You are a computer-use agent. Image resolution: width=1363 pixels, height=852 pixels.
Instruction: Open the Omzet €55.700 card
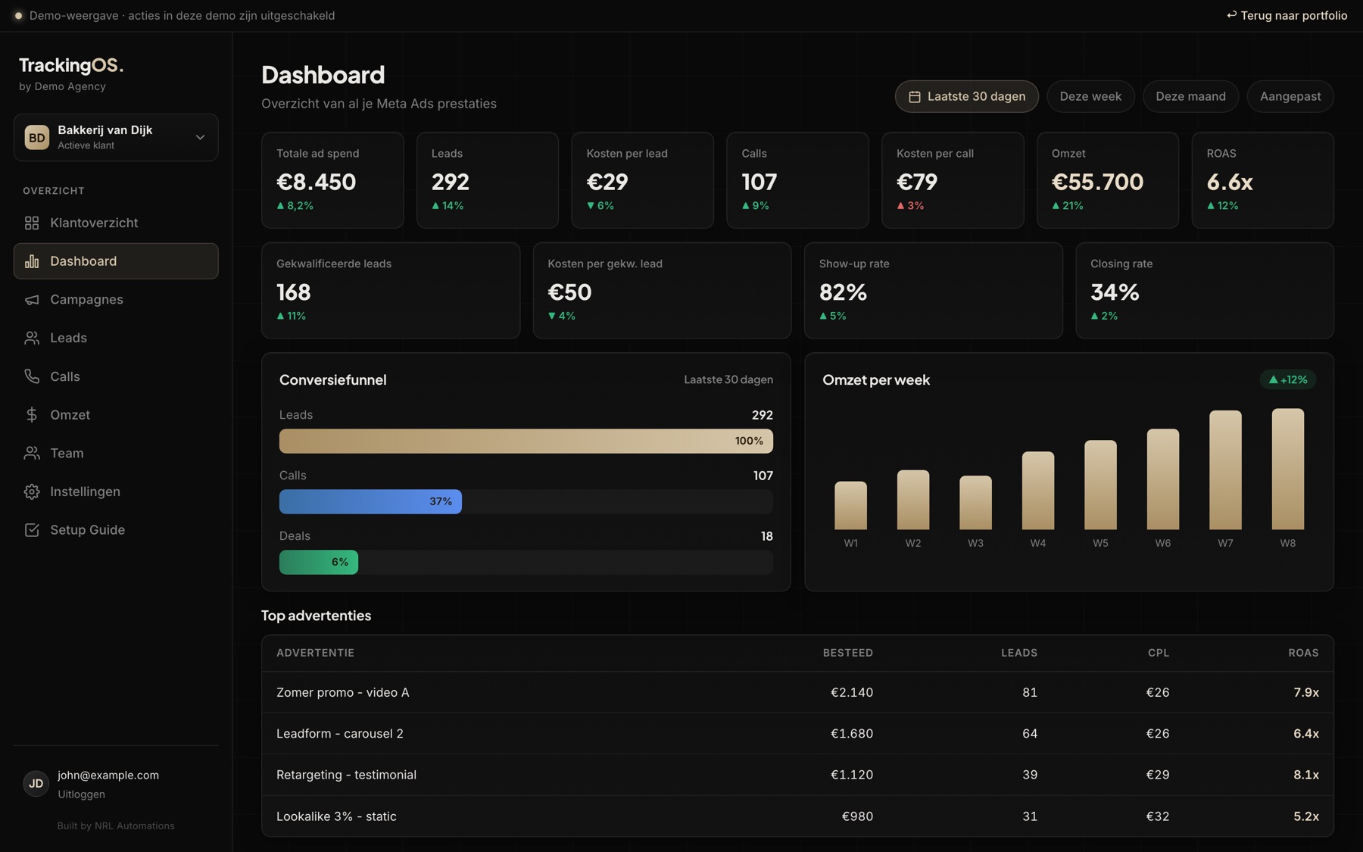coord(1108,180)
